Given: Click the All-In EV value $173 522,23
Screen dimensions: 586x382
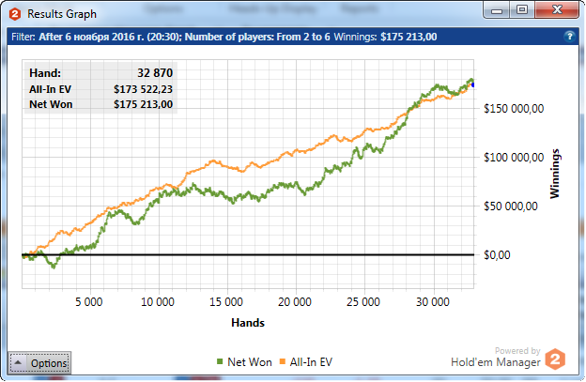Looking at the screenshot, I should [x=143, y=89].
